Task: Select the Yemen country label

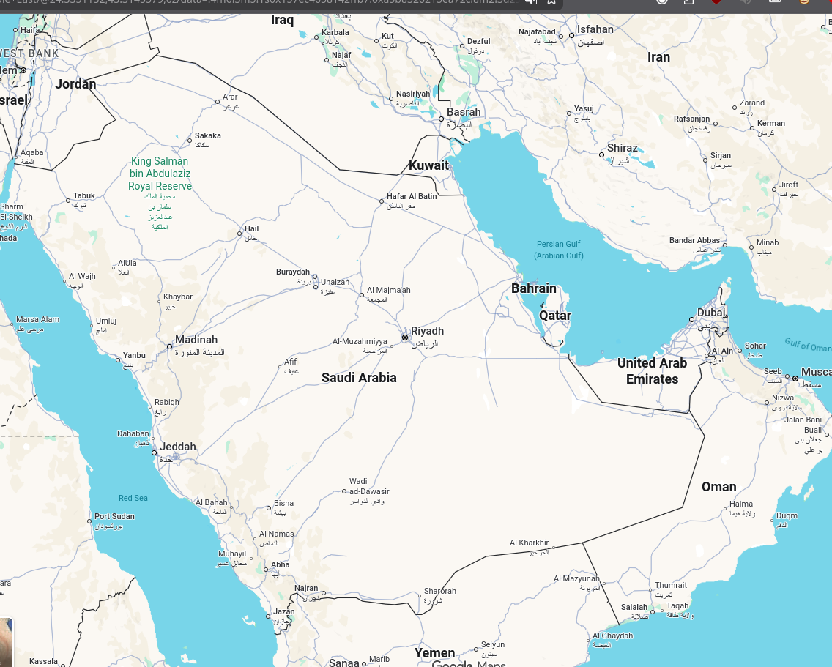Action: coord(434,653)
